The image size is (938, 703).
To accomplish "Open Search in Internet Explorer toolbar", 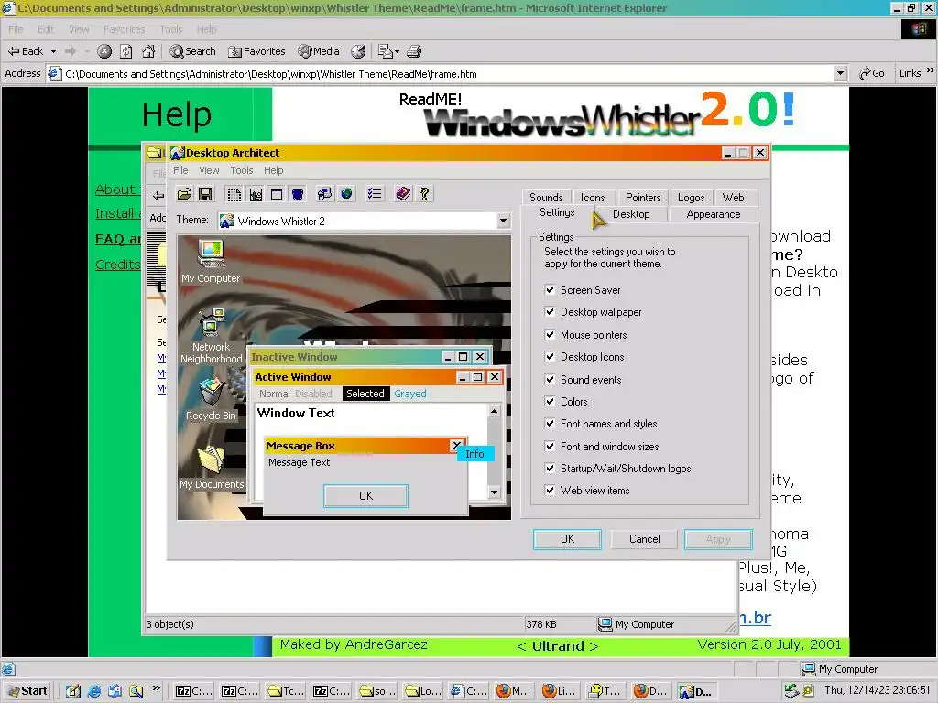I will 192,51.
